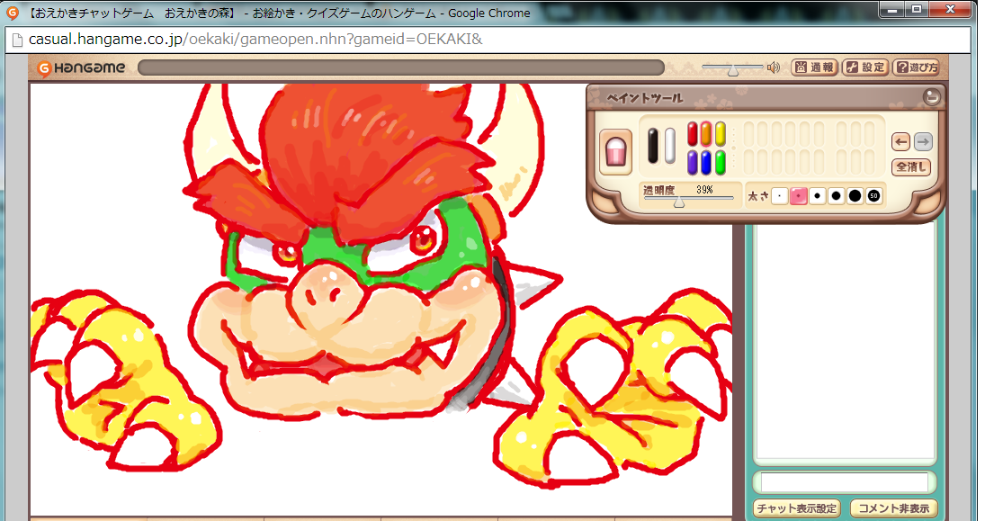The image size is (985, 521).
Task: Open 設定 settings button
Action: coord(865,67)
